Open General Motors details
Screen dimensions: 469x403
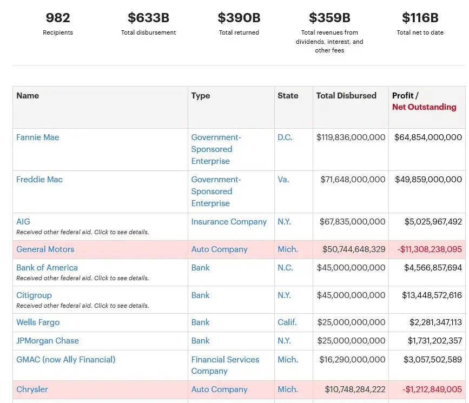click(45, 249)
